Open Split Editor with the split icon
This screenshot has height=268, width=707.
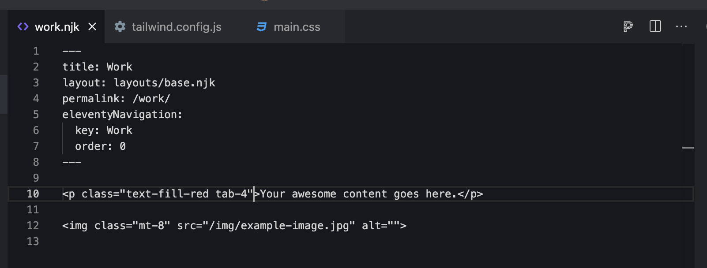click(x=655, y=26)
